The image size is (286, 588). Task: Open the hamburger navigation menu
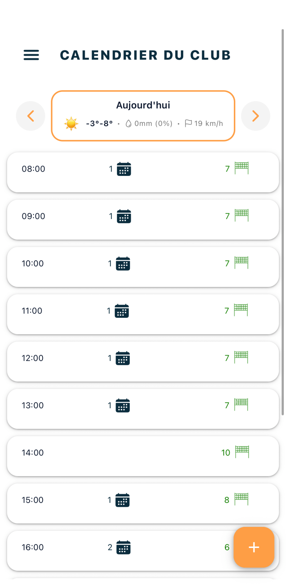click(x=31, y=55)
